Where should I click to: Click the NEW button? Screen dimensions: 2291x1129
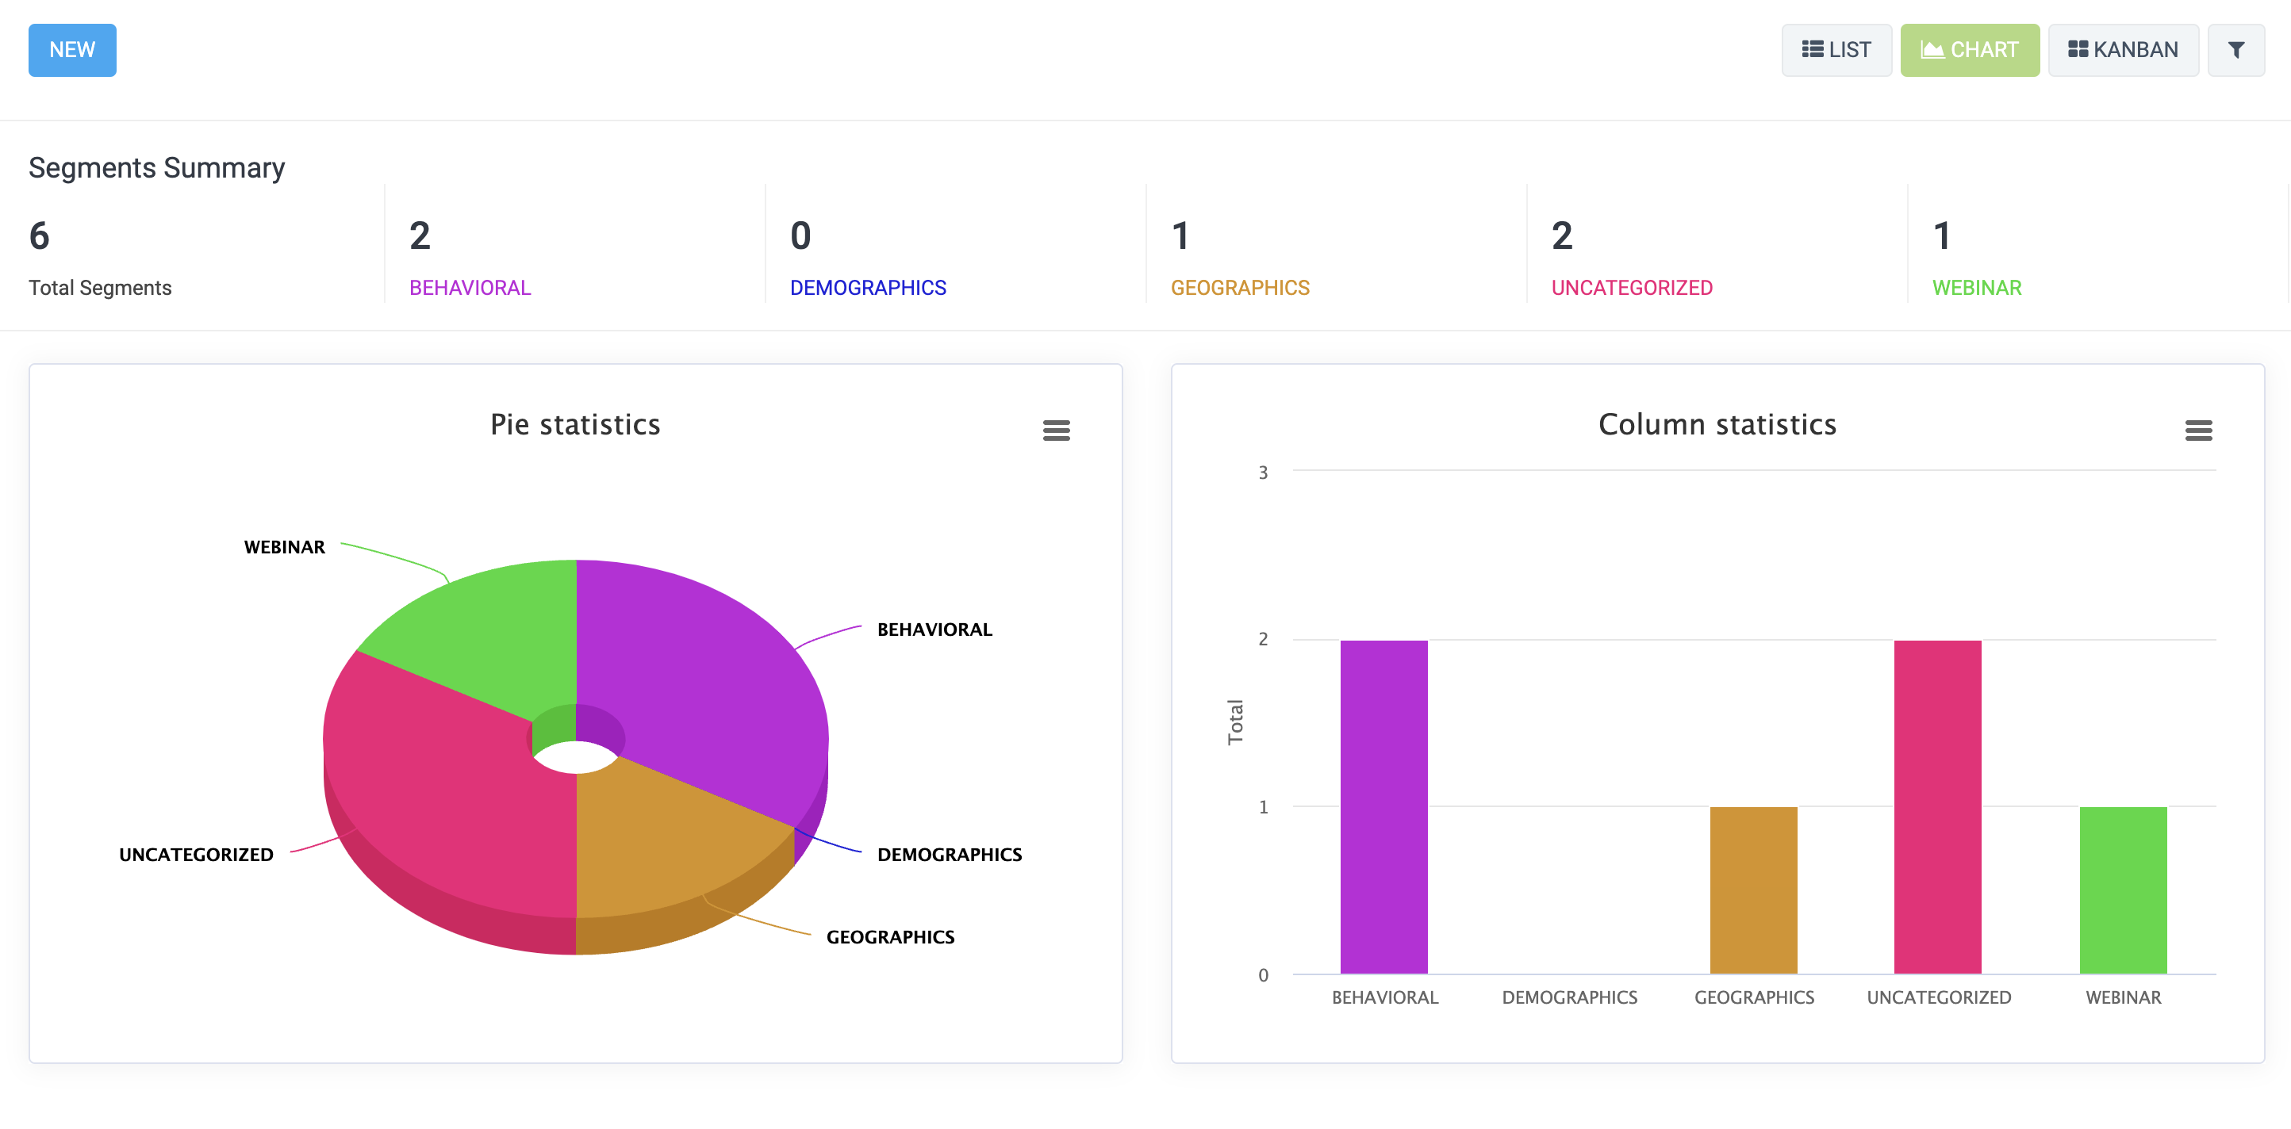tap(72, 50)
